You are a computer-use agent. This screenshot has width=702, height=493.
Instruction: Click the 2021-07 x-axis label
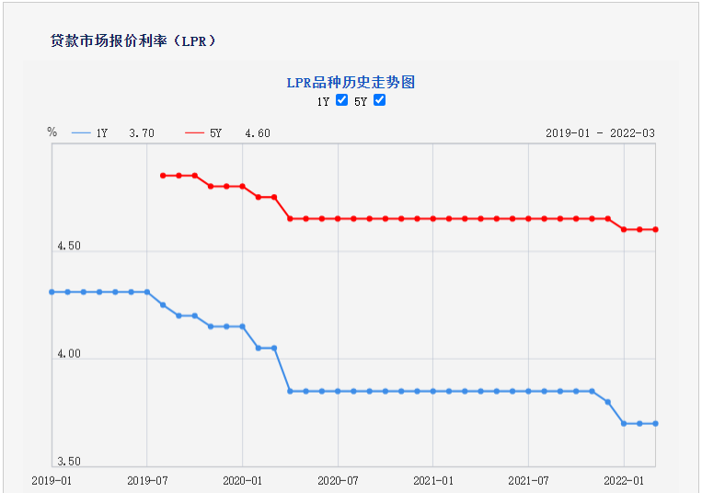[x=528, y=480]
